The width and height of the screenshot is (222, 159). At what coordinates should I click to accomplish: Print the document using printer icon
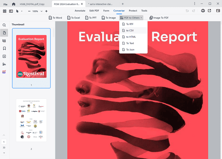(x=203, y=11)
